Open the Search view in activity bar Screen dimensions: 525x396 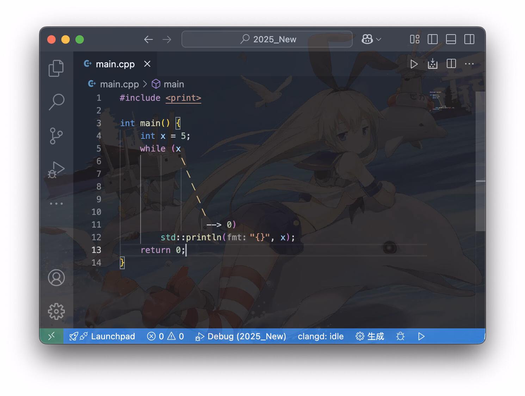tap(56, 102)
